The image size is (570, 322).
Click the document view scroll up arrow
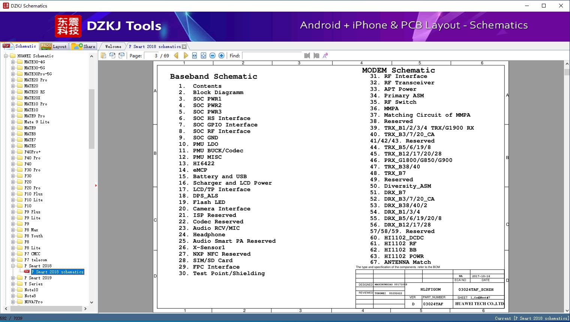tap(567, 64)
